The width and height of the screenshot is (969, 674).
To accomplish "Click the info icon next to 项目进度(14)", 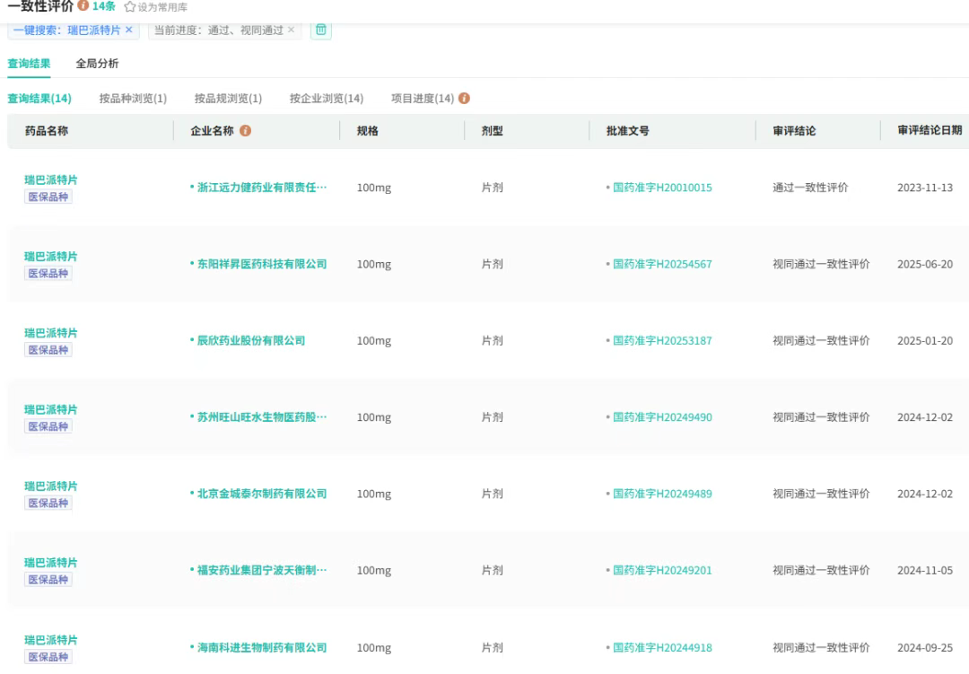I will pyautogui.click(x=464, y=99).
